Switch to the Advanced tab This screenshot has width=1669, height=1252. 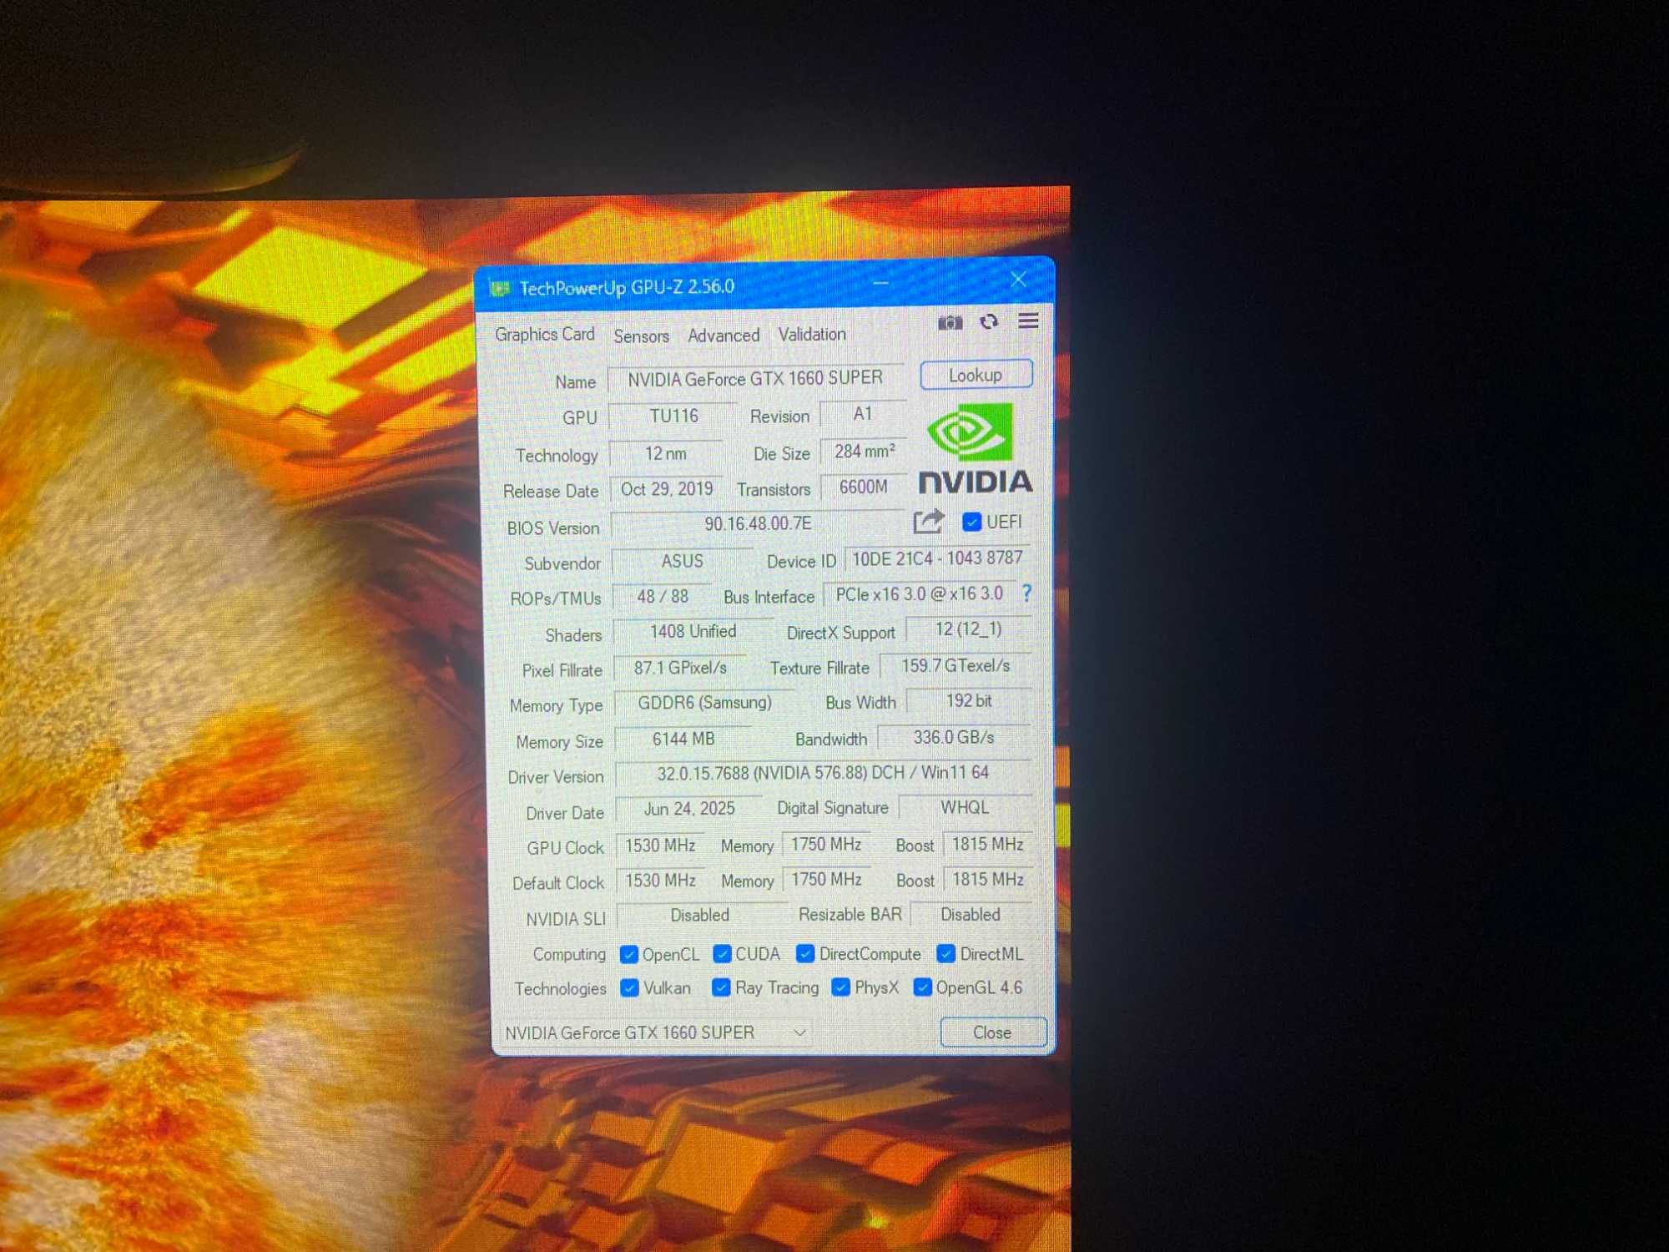click(x=724, y=336)
